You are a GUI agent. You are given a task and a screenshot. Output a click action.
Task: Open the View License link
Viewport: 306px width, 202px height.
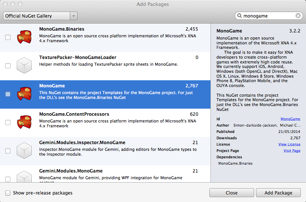(x=289, y=144)
